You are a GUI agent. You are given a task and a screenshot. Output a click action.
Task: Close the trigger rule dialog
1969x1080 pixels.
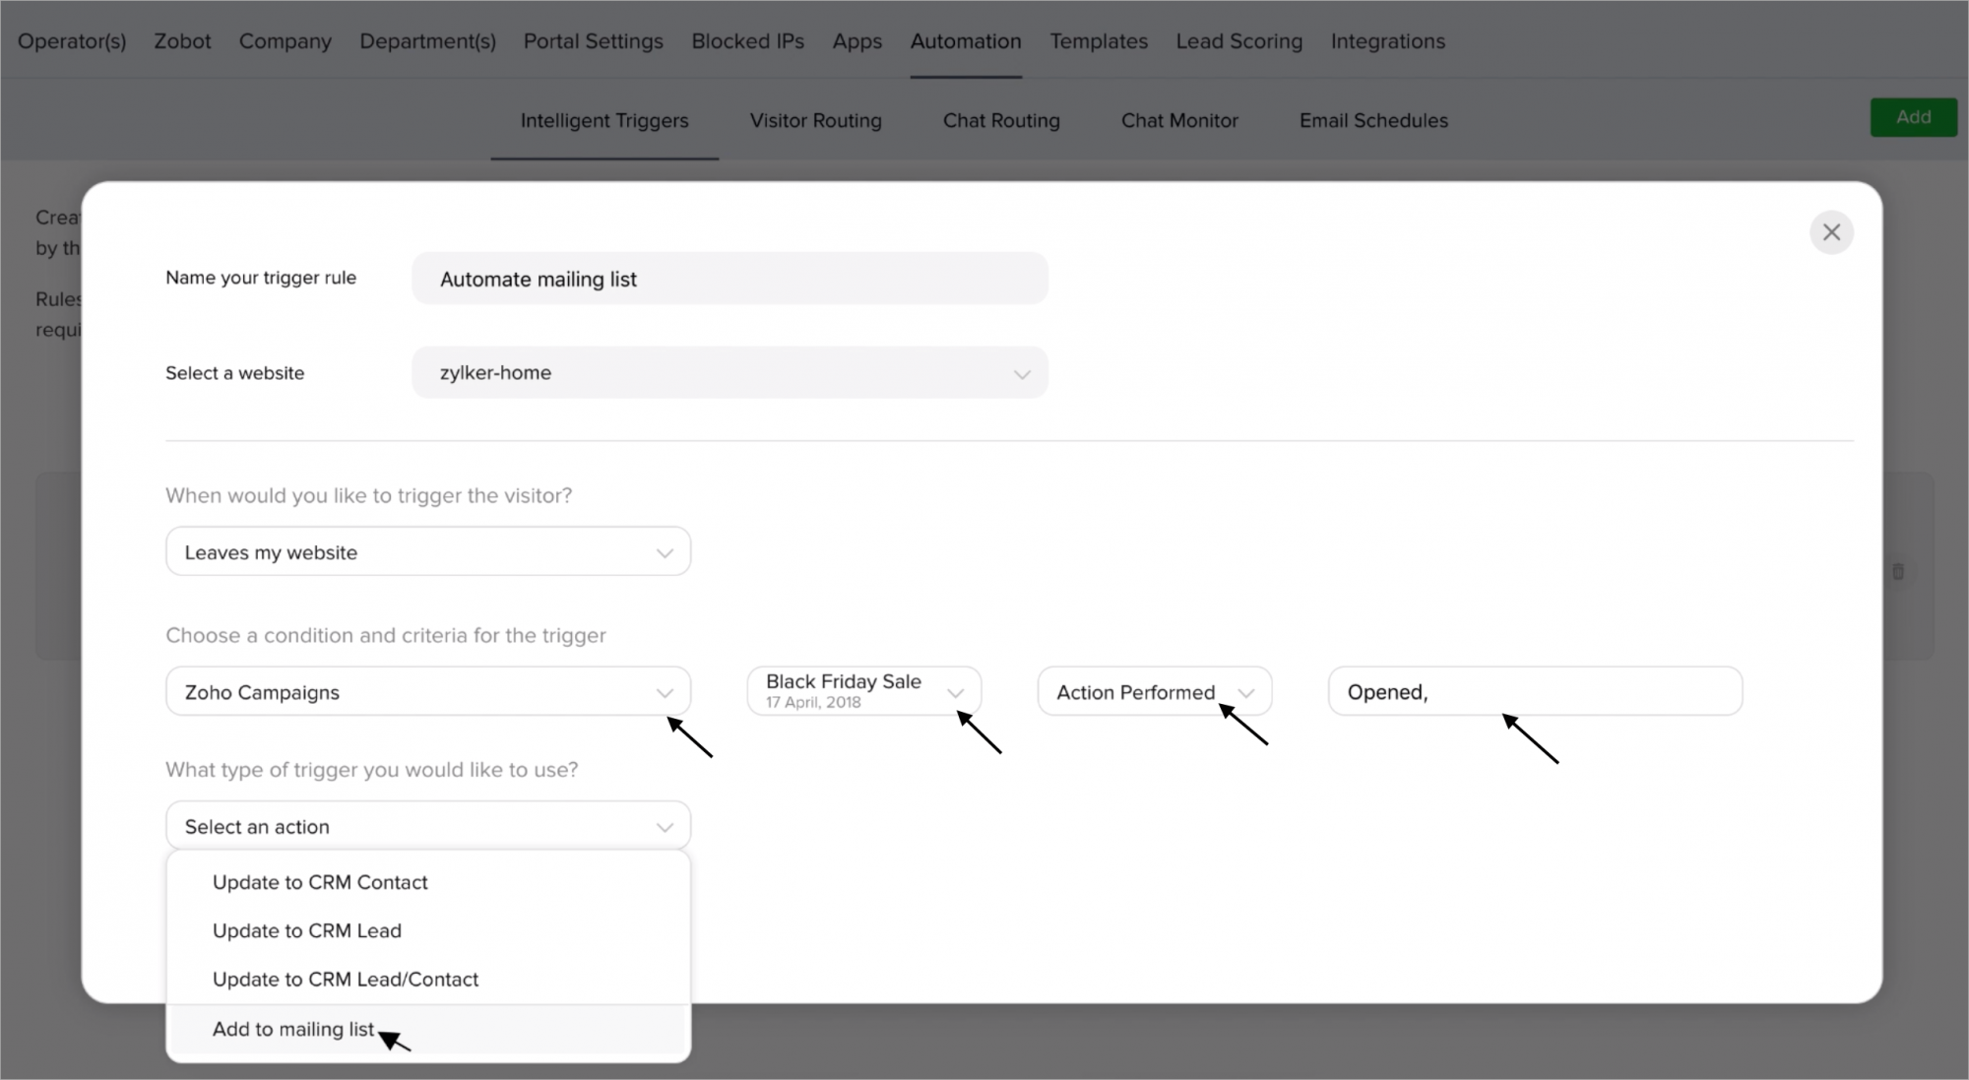[1831, 232]
